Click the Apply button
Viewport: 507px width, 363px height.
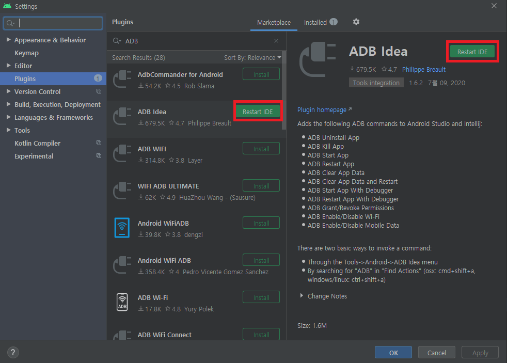(480, 352)
